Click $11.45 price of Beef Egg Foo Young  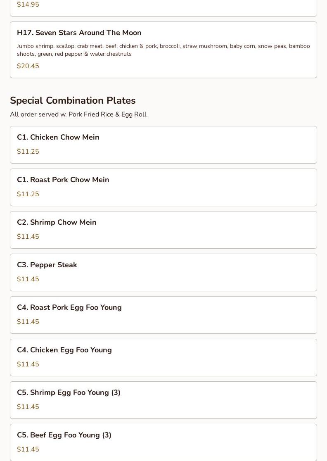(x=28, y=449)
